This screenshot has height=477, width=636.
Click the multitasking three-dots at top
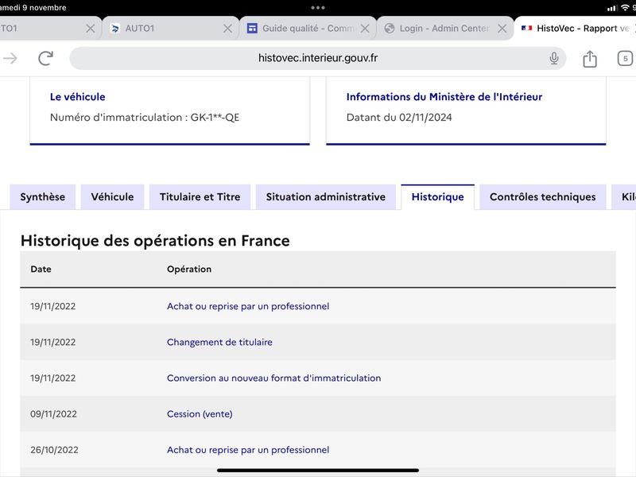pyautogui.click(x=317, y=8)
